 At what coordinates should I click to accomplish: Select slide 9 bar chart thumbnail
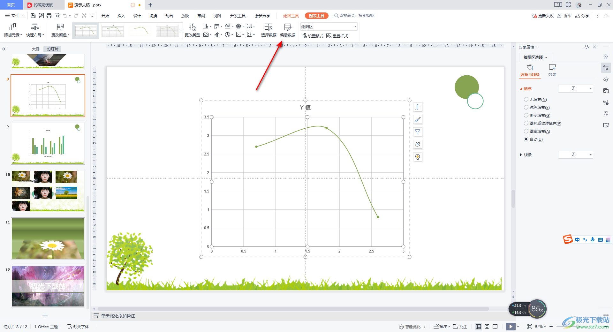point(48,143)
